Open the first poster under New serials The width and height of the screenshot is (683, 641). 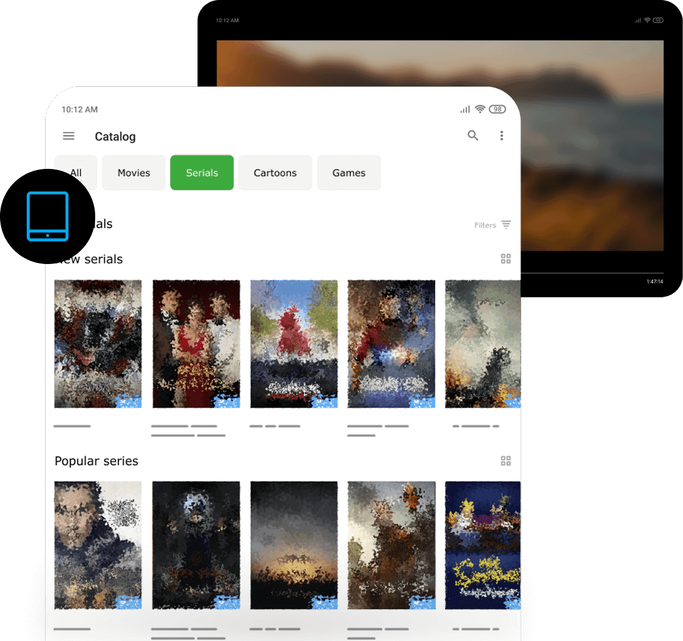click(x=98, y=344)
